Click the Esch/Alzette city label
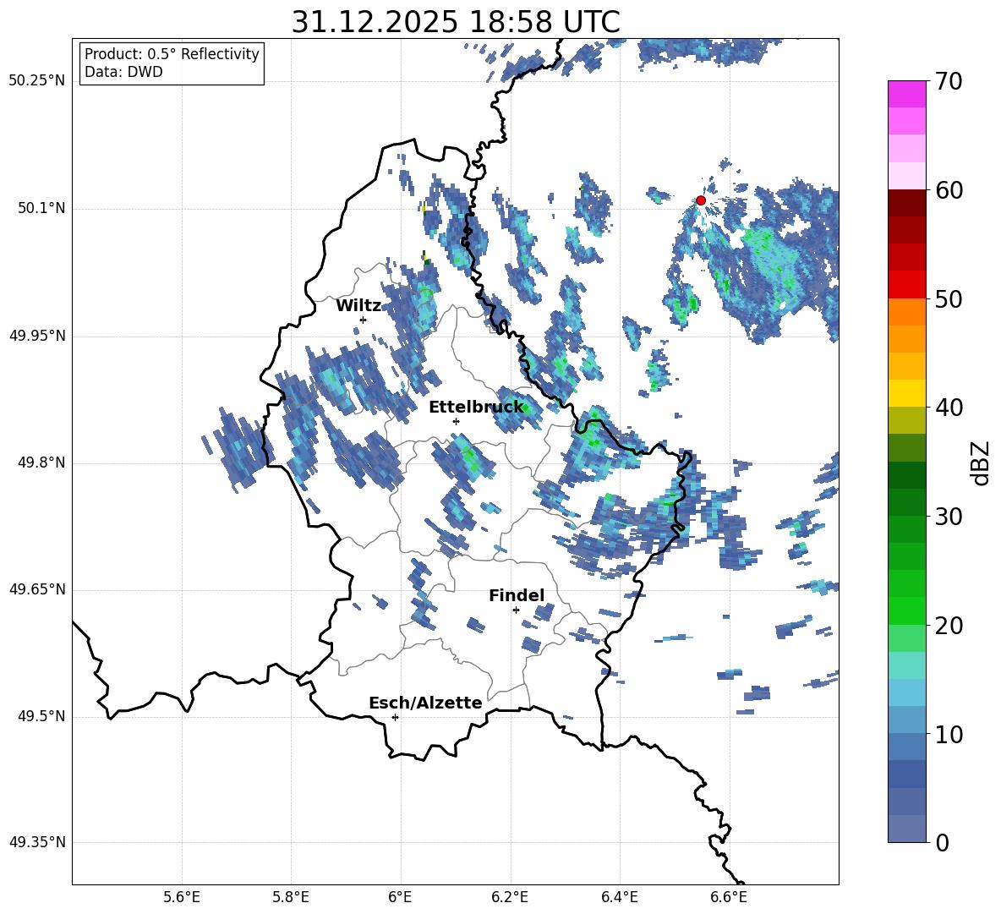The height and width of the screenshot is (914, 1001). click(425, 703)
